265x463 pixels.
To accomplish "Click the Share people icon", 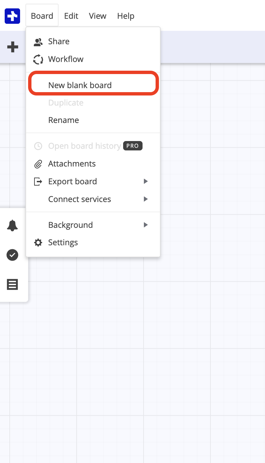I will coord(38,41).
